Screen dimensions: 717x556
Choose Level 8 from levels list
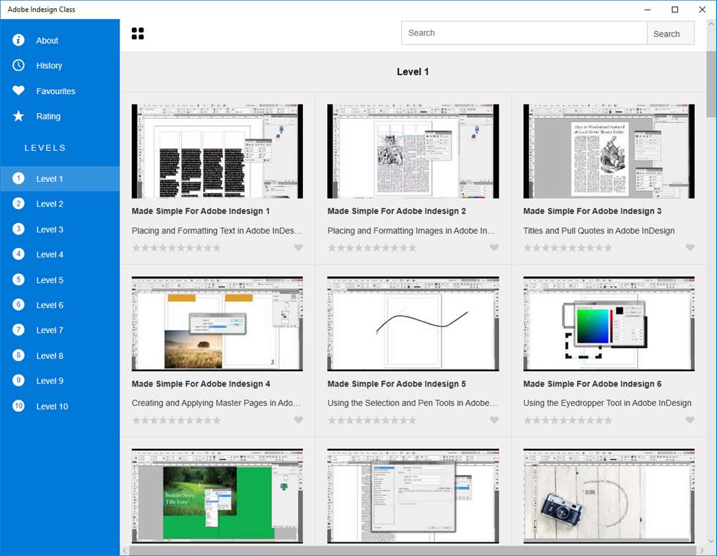pyautogui.click(x=60, y=356)
